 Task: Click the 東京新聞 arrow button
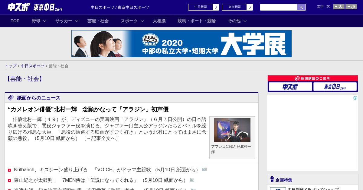tap(250, 7)
